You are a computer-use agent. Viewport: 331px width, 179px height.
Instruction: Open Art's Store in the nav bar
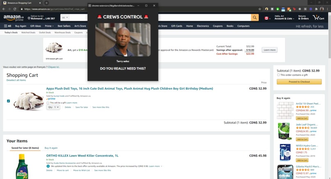click(80, 26)
